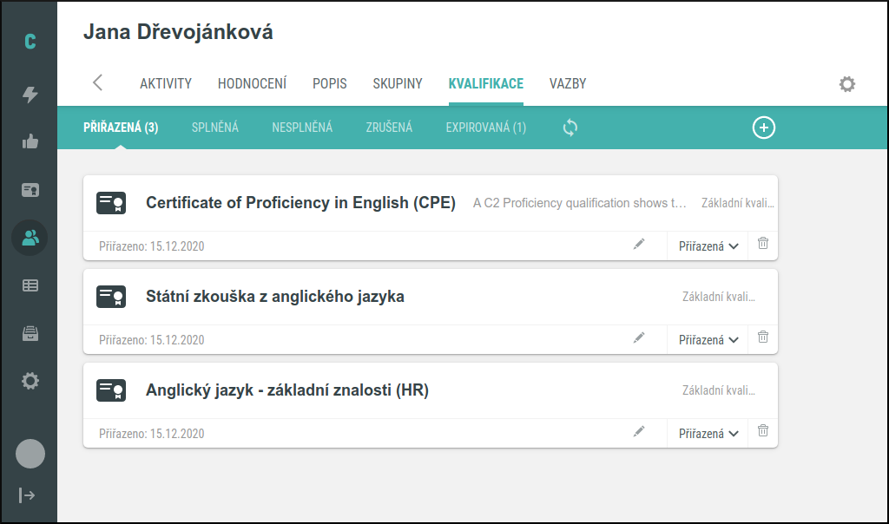Screen dimensions: 889x524
Task: Open the settings gear at top right
Action: coord(846,84)
